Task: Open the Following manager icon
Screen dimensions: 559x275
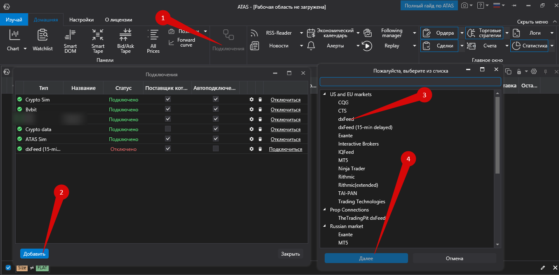Action: click(367, 33)
